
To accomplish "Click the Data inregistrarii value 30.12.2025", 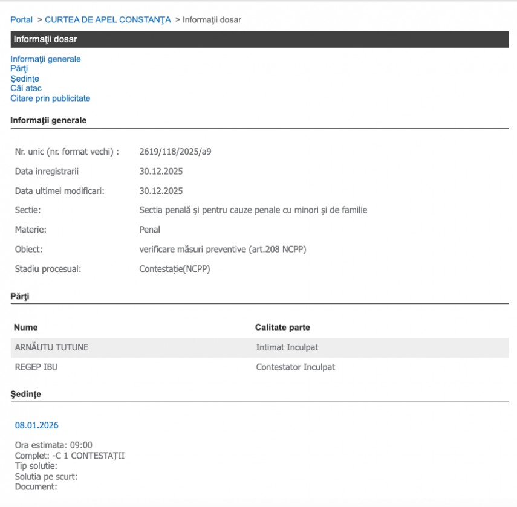I will point(161,172).
